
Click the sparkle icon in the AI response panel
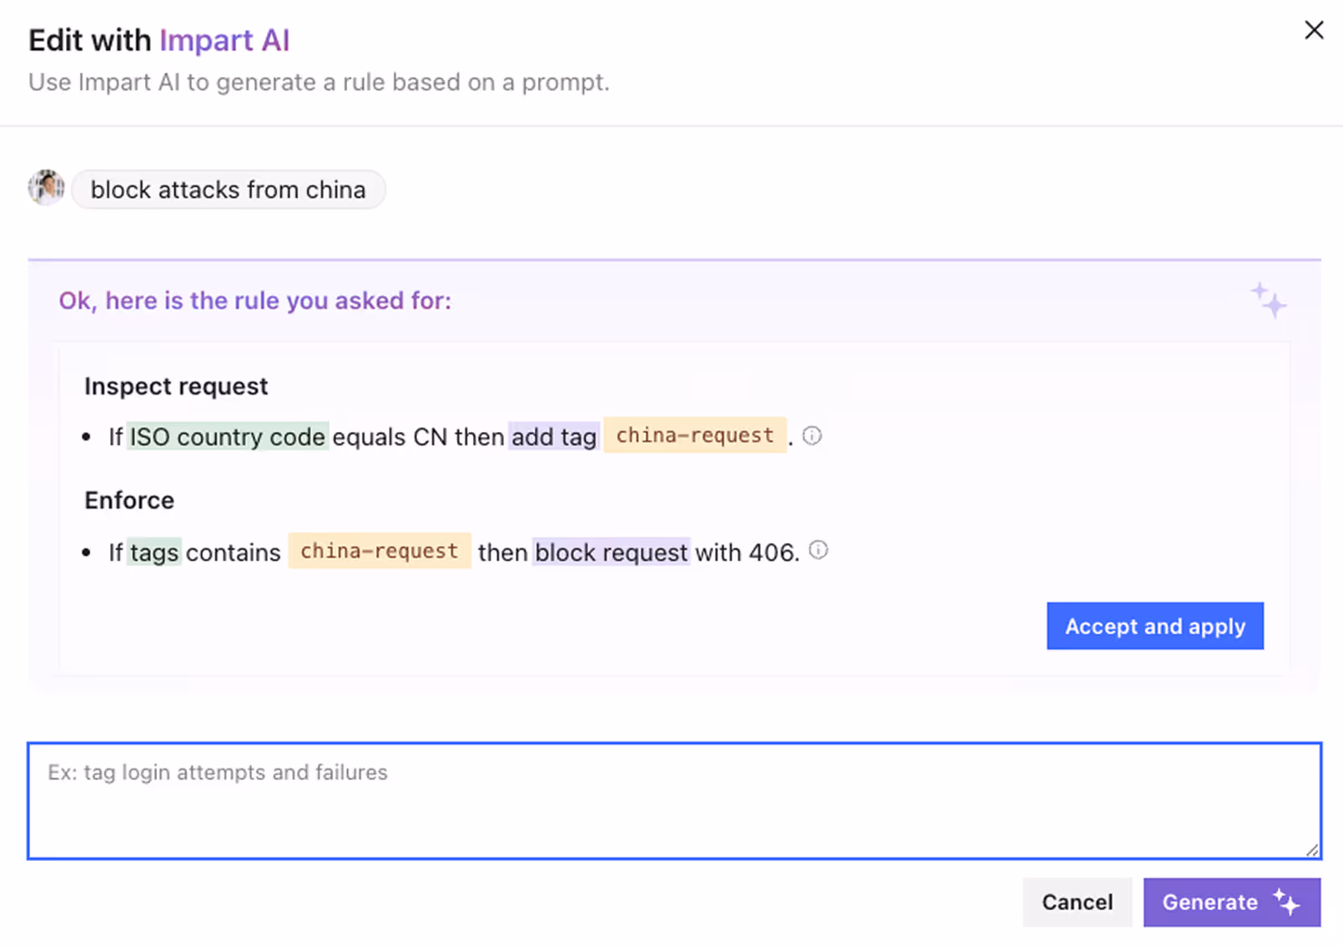(x=1268, y=300)
